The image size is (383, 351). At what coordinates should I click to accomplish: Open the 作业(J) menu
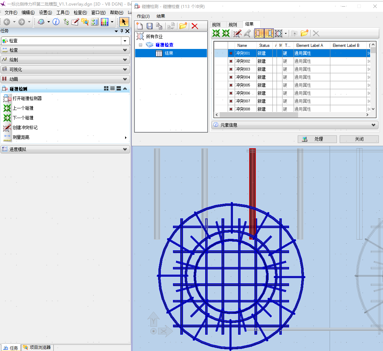(143, 16)
